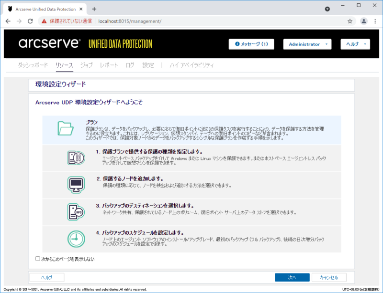The image size is (383, 293).
Task: Click the browser reload icon
Action: coord(30,21)
